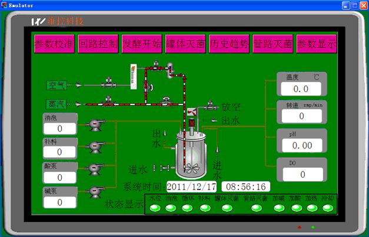369x237 pixels.
Task: Click the 加碱 status indicator light
Action: click(280, 208)
